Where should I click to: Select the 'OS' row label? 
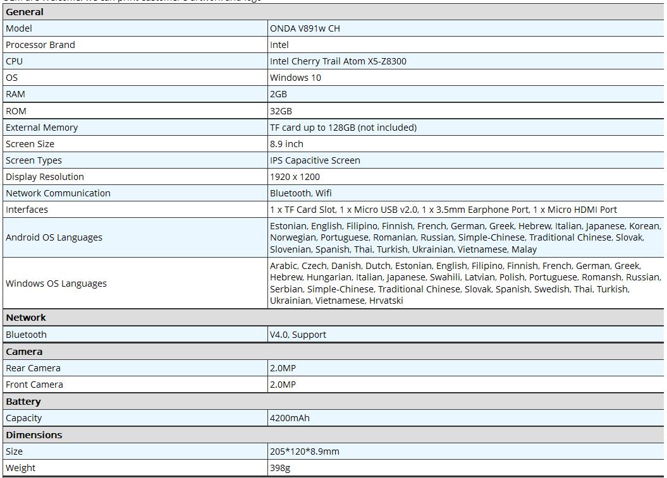pyautogui.click(x=12, y=78)
